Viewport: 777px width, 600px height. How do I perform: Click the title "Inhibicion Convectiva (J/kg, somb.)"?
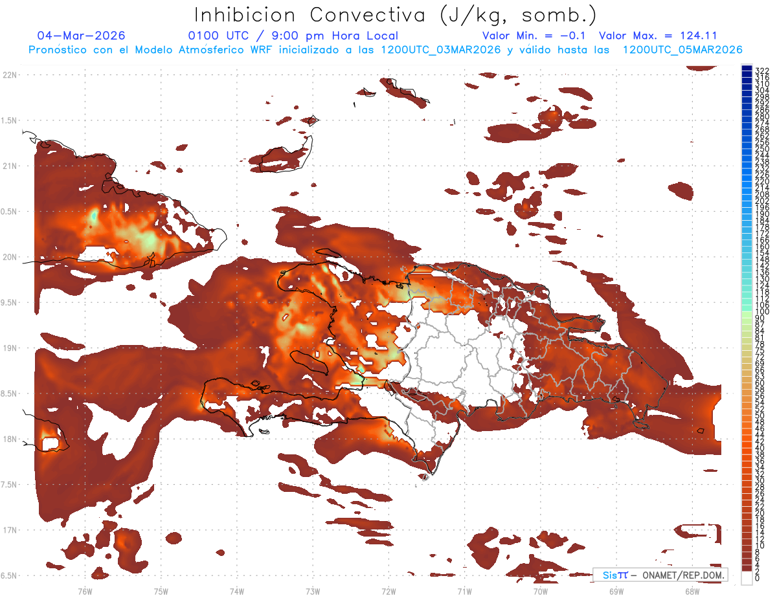coord(396,15)
